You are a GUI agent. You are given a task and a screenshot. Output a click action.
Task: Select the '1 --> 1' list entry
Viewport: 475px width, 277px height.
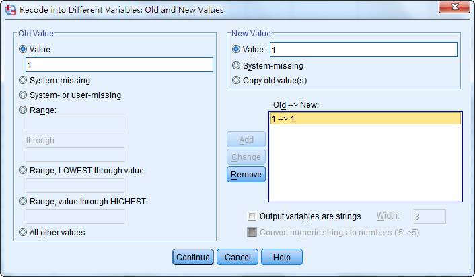[x=365, y=118]
